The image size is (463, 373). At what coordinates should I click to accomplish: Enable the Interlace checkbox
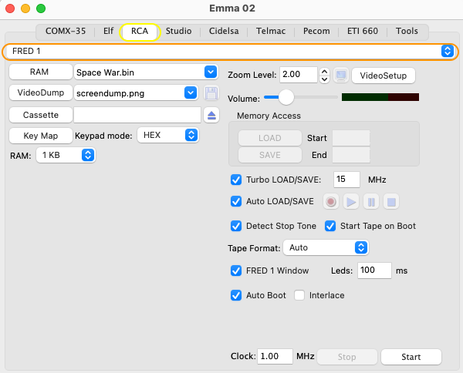point(300,295)
